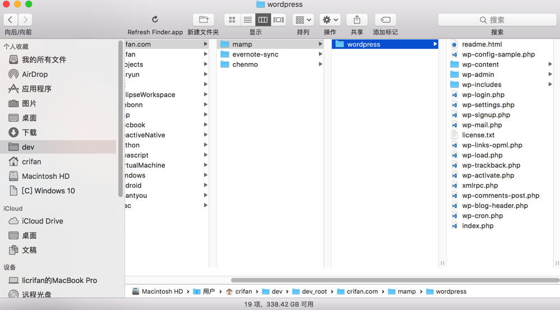This screenshot has width=560, height=310.
Task: Select wp-links-opml.php file
Action: pos(492,145)
